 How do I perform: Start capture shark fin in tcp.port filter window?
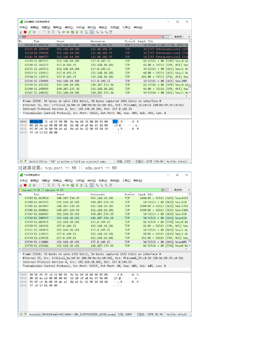pyautogui.click(x=20, y=185)
